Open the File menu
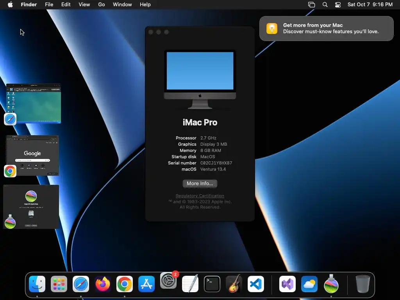 coord(49,5)
